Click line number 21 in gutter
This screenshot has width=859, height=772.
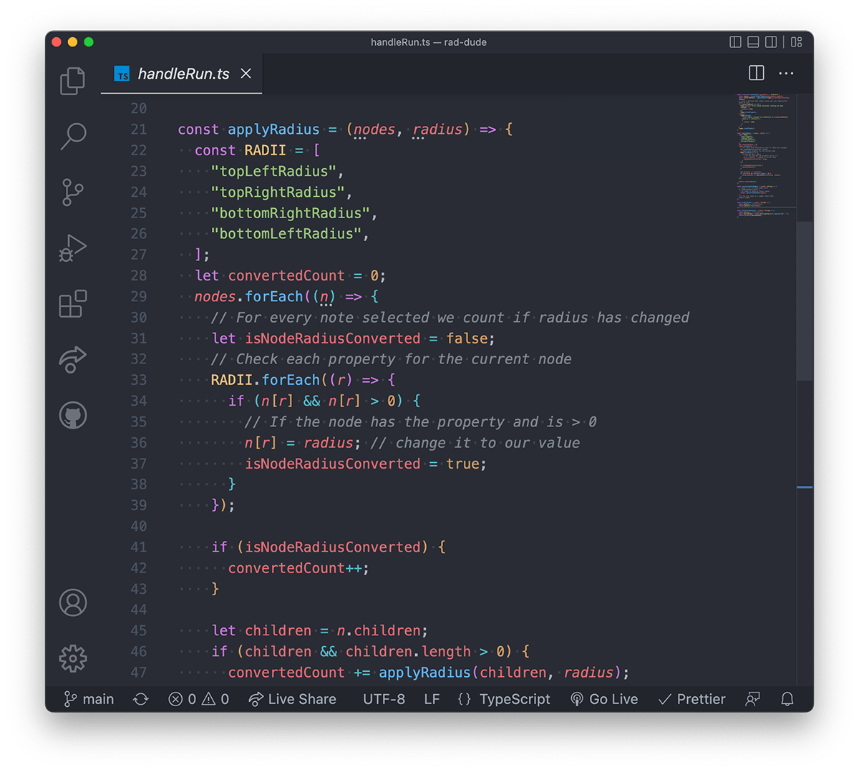[139, 130]
